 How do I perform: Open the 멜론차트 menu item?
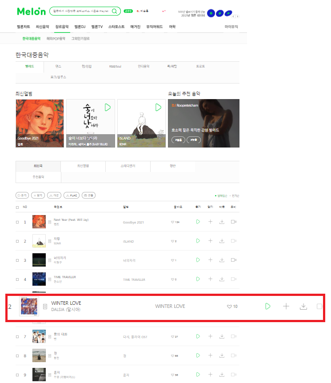pos(24,27)
